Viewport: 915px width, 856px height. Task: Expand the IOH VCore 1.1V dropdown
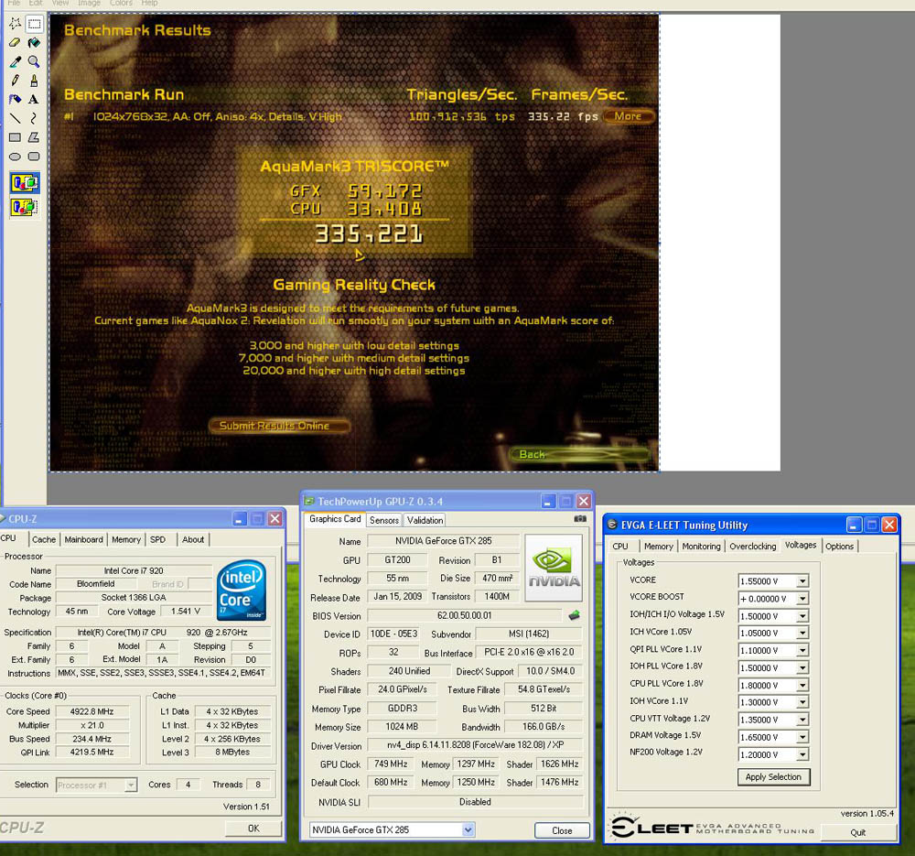pos(802,702)
